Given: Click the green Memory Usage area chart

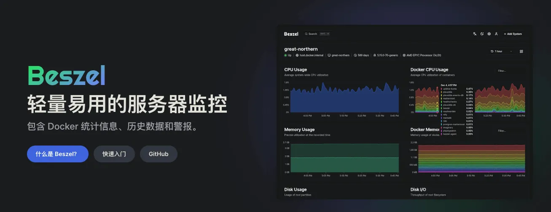Looking at the screenshot, I should point(344,158).
